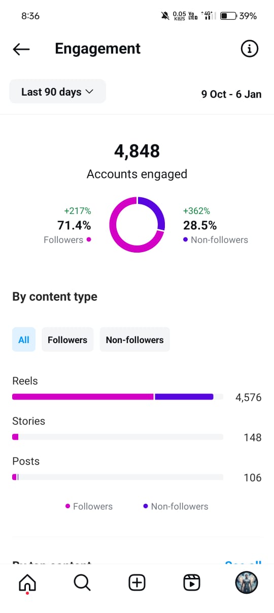Open the Reels icon in bottom bar
The width and height of the screenshot is (274, 613).
(192, 583)
